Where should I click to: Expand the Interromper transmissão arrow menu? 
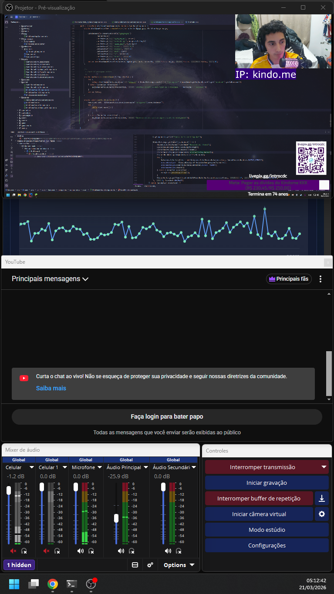pyautogui.click(x=324, y=467)
